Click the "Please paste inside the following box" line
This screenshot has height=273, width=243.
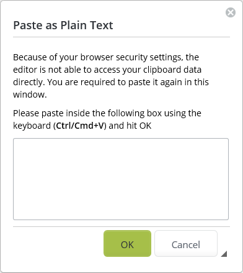tap(107, 113)
